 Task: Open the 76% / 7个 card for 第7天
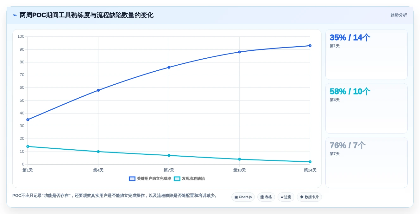(x=367, y=162)
